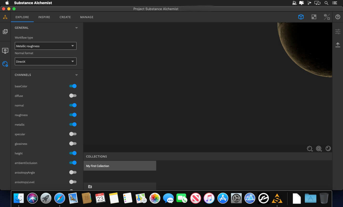
Task: Turn on the glossiness channel toggle
Action: [x=73, y=144]
